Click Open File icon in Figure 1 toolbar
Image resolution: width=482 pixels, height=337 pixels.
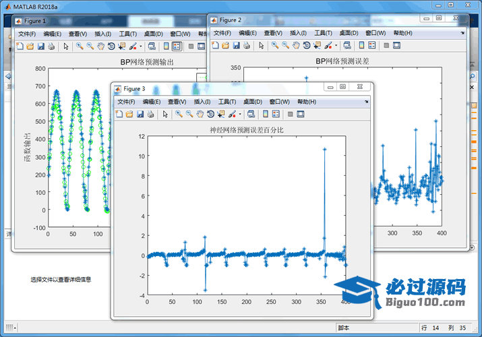(30, 47)
